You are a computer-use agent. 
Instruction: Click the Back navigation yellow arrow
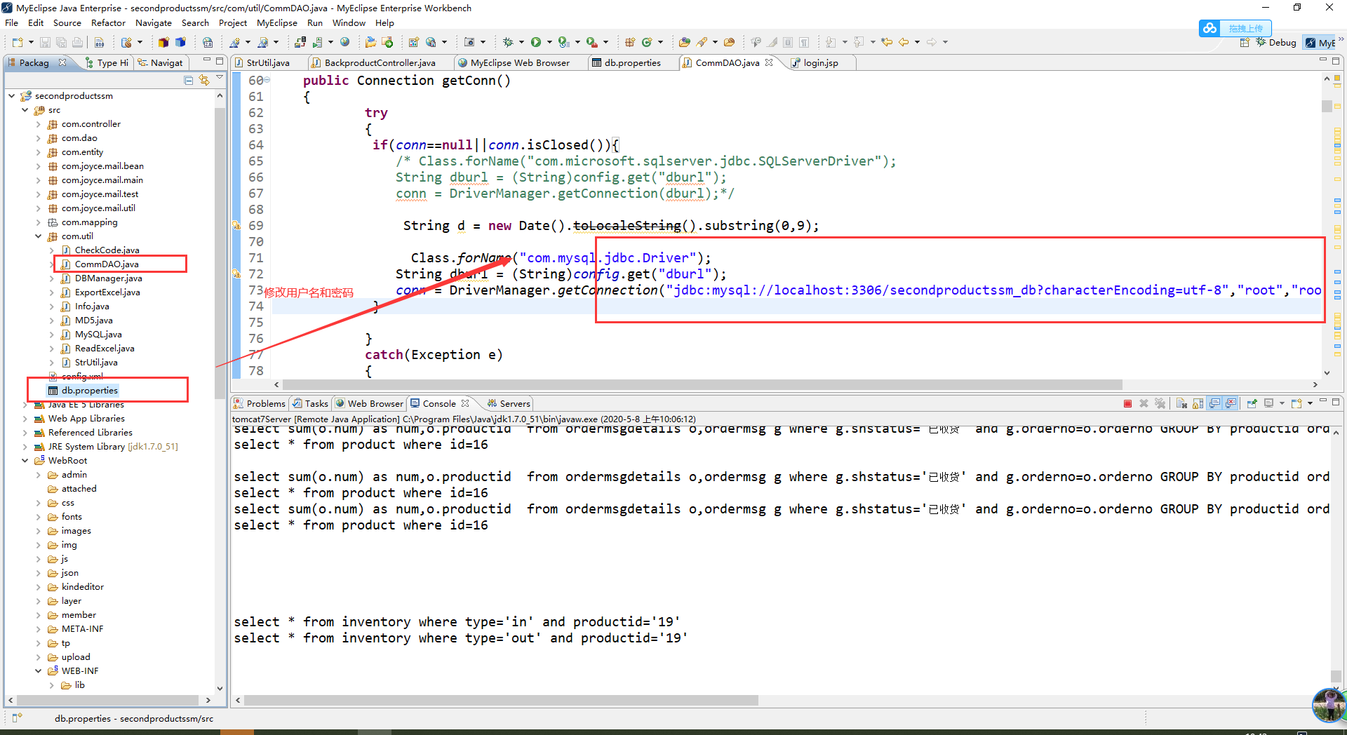[x=904, y=42]
